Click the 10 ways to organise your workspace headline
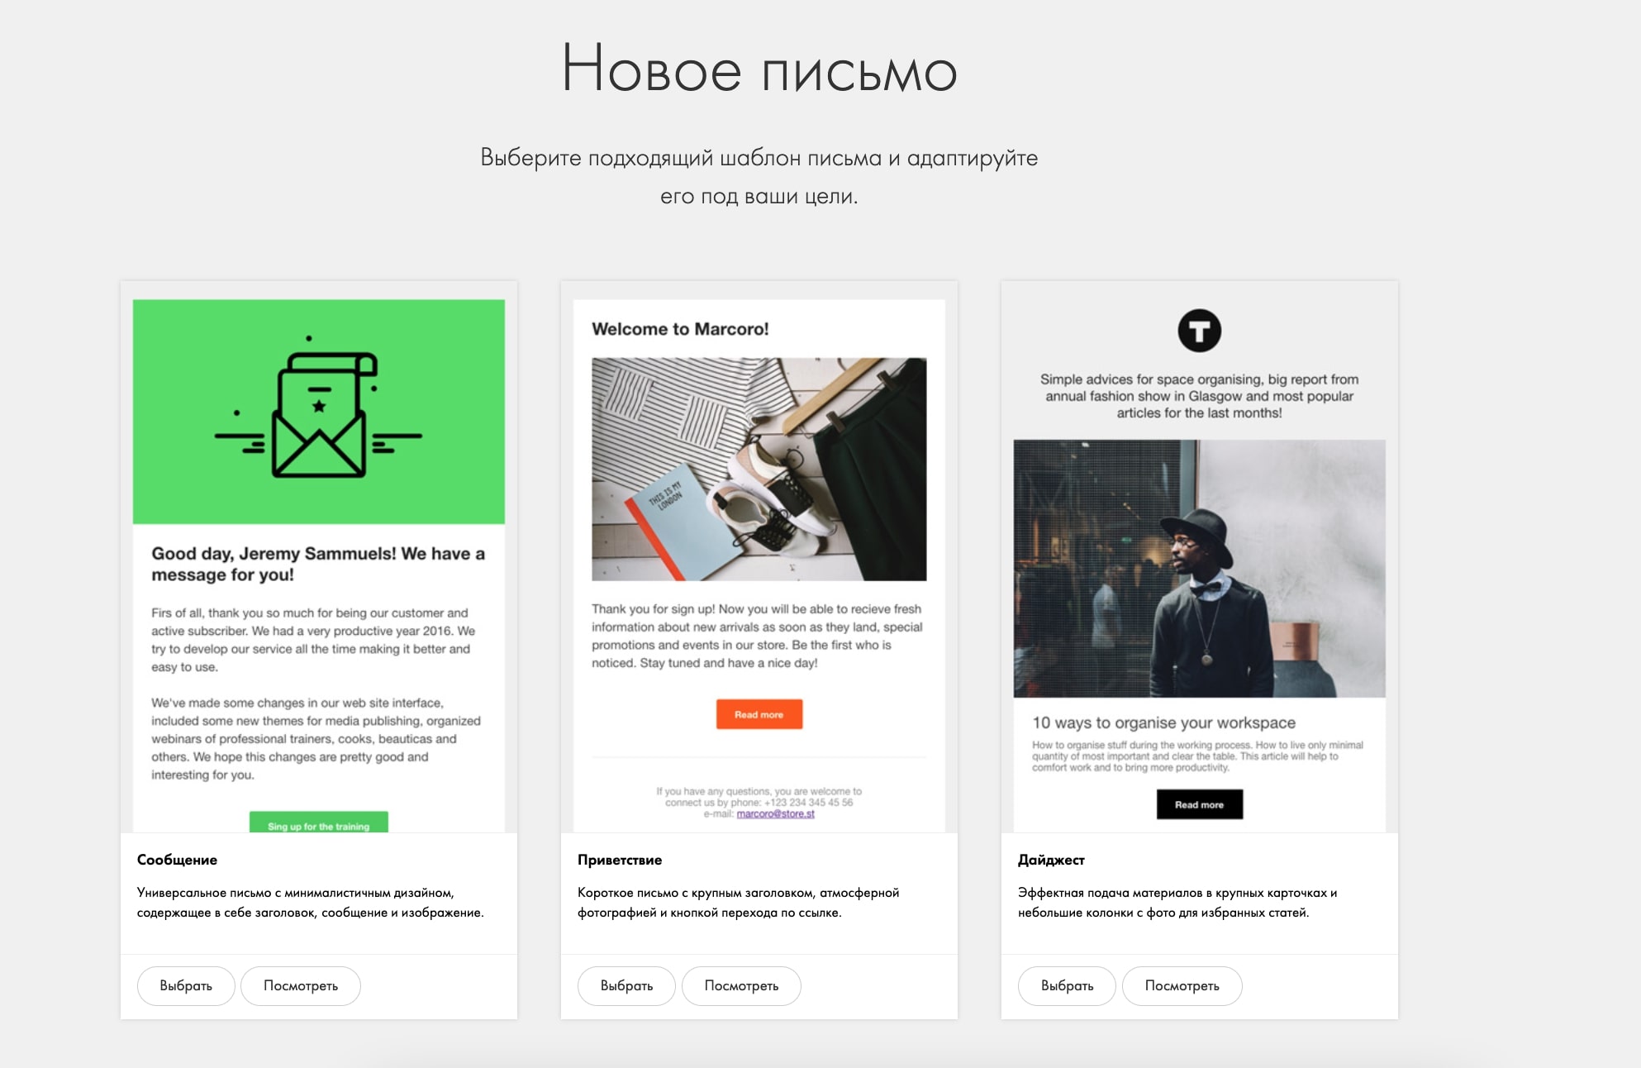This screenshot has width=1641, height=1068. tap(1163, 722)
